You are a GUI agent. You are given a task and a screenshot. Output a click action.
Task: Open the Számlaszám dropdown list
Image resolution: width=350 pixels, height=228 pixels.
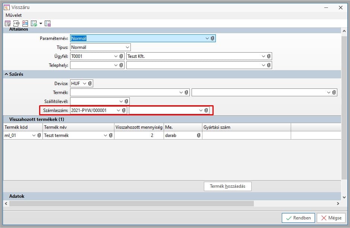pos(119,110)
